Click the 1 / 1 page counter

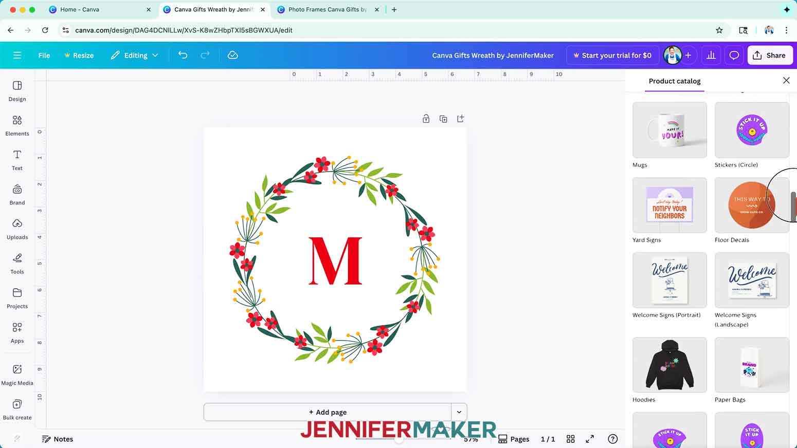pyautogui.click(x=548, y=439)
